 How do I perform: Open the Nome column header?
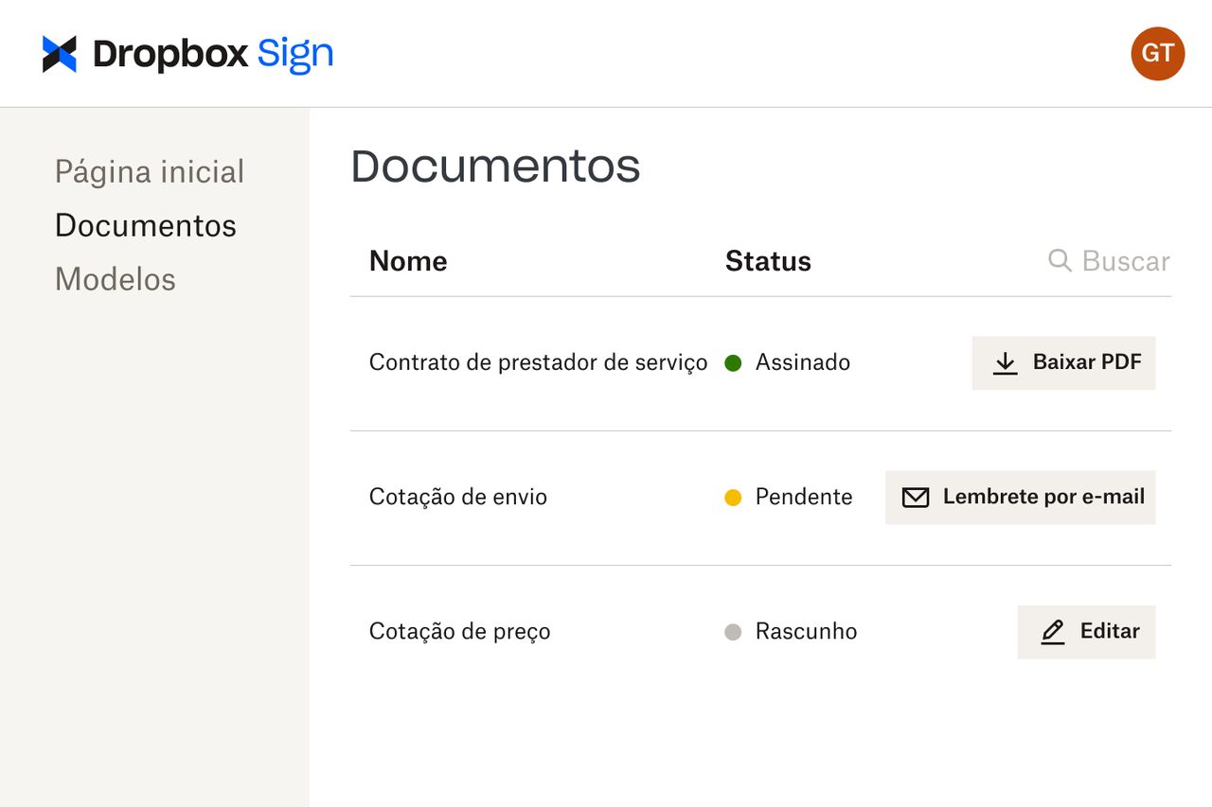click(407, 261)
